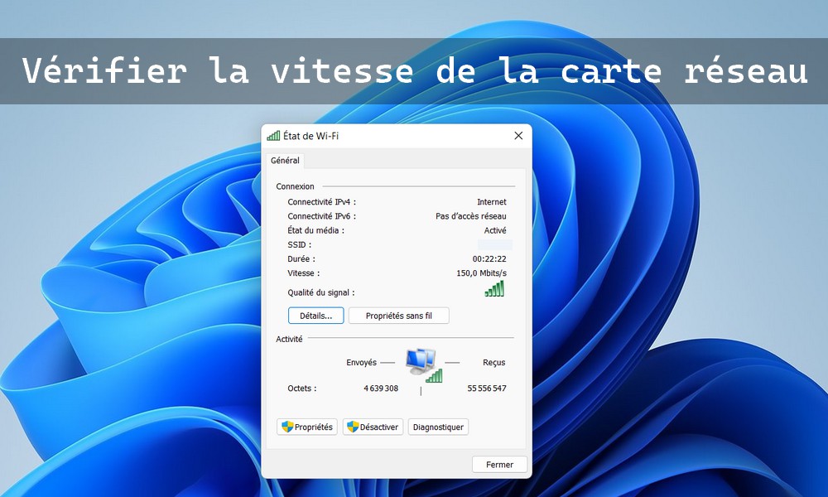Click the Connectivité IPv4 : label
This screenshot has height=497, width=828.
[321, 202]
